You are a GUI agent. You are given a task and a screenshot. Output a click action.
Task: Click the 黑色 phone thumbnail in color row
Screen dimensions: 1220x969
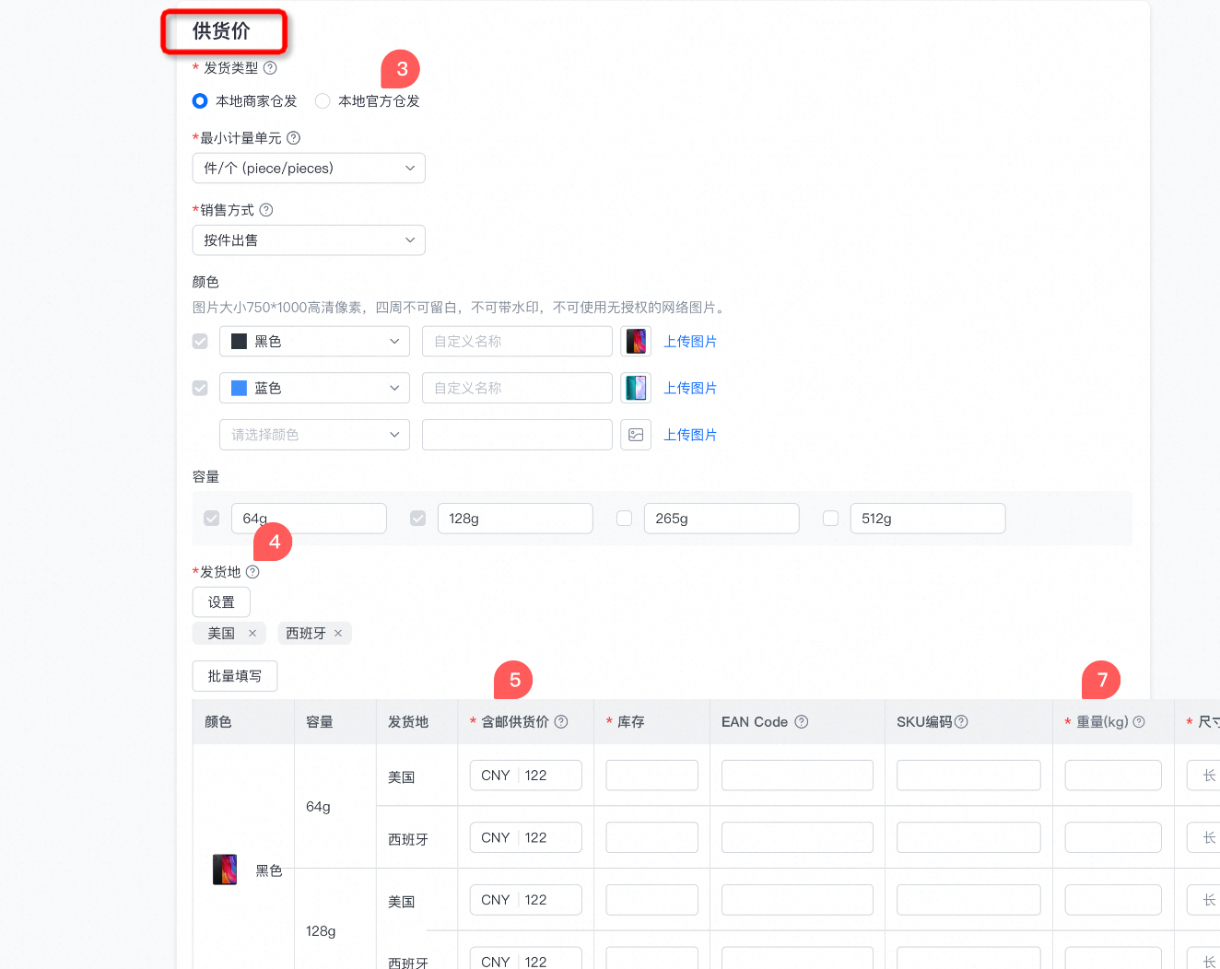[636, 342]
